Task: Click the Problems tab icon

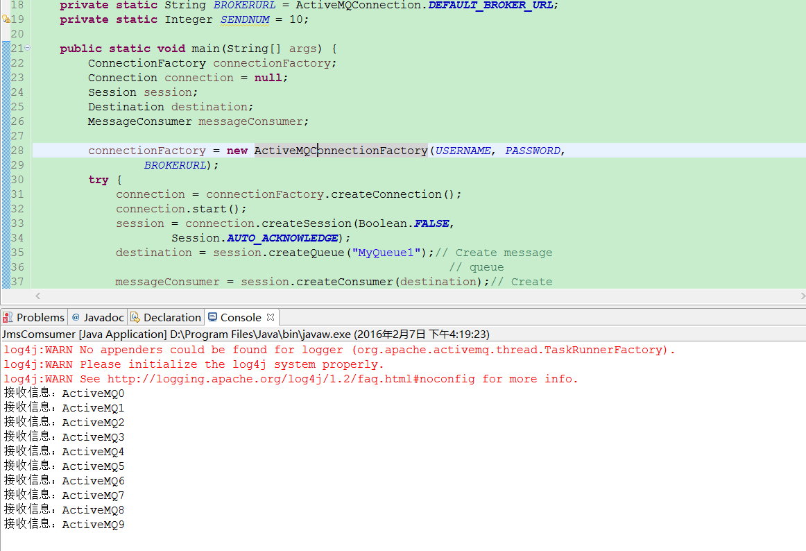Action: [8, 317]
